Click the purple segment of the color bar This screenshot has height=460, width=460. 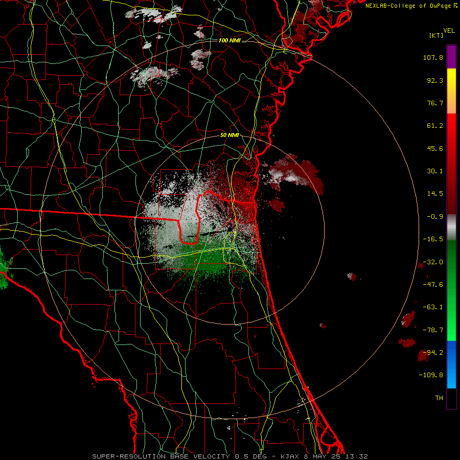[x=451, y=57]
